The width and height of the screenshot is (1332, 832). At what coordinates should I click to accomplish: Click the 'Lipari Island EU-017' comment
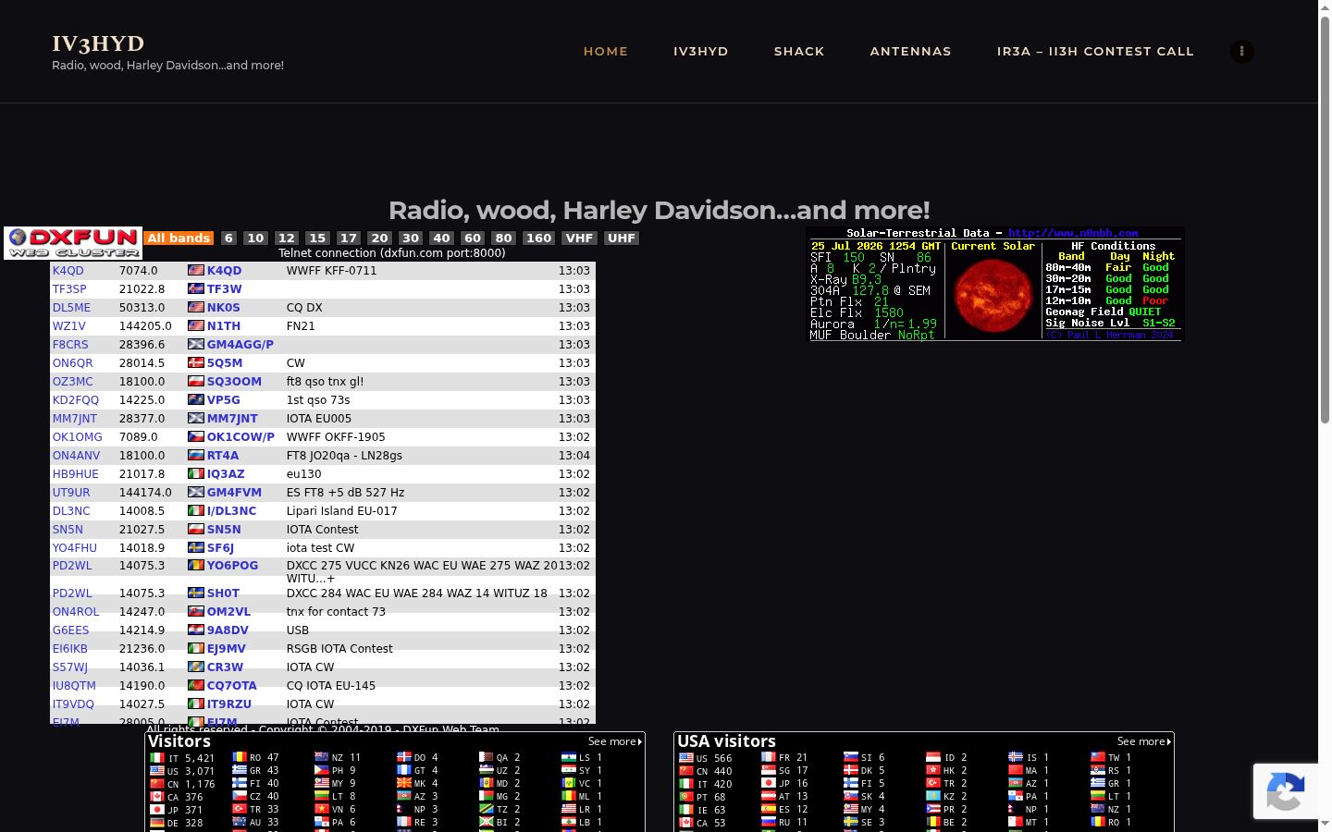click(342, 511)
